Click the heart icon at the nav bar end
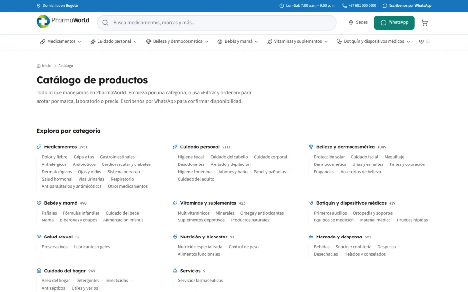468x292 pixels. (x=421, y=42)
